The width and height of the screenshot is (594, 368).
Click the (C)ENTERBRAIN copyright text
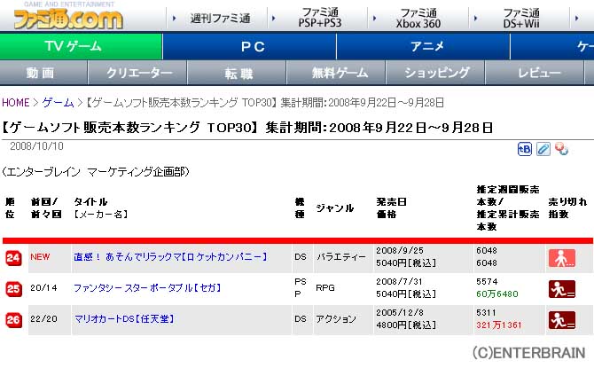pyautogui.click(x=529, y=353)
